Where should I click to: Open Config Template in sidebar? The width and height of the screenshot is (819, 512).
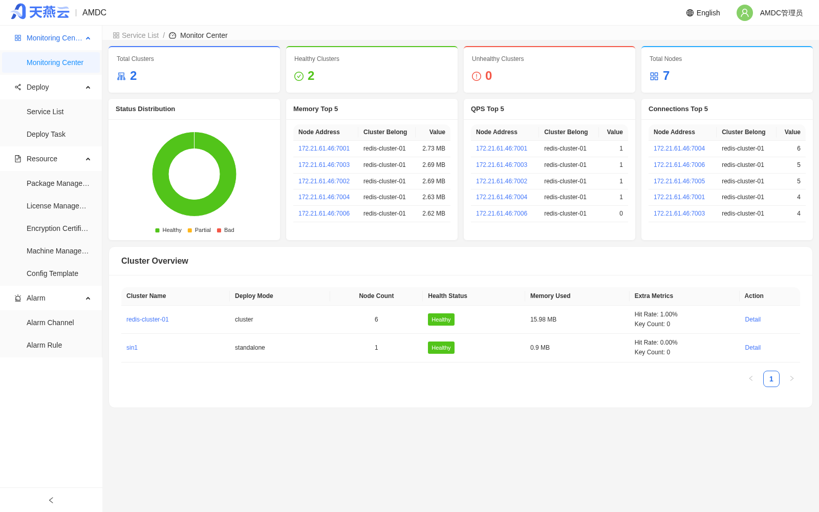(x=51, y=273)
